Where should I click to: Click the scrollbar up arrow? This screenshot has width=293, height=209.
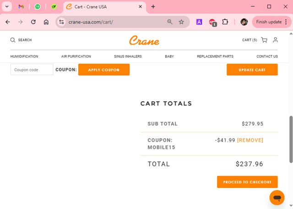(x=291, y=33)
